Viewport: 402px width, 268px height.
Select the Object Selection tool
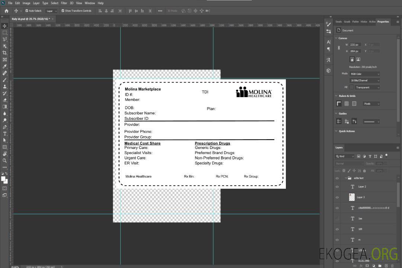(x=4, y=46)
